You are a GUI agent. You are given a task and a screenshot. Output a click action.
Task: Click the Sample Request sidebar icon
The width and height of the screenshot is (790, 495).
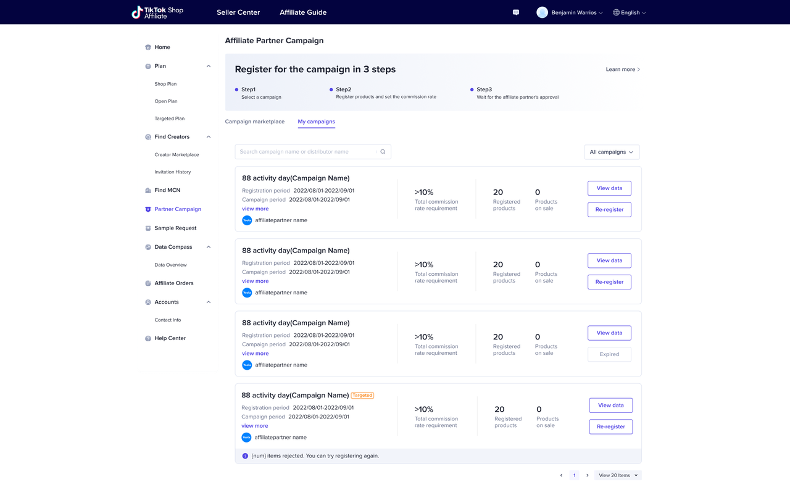pyautogui.click(x=148, y=228)
